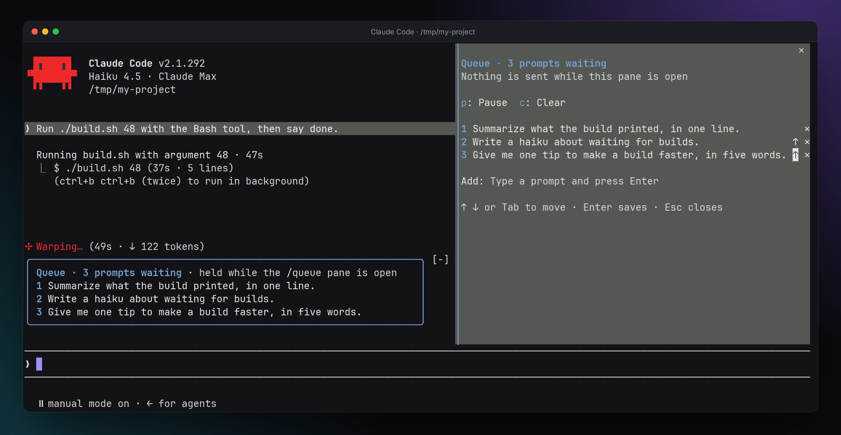The height and width of the screenshot is (435, 841).
Task: Click the '/tmp/my-project' path in the header
Action: coord(132,90)
